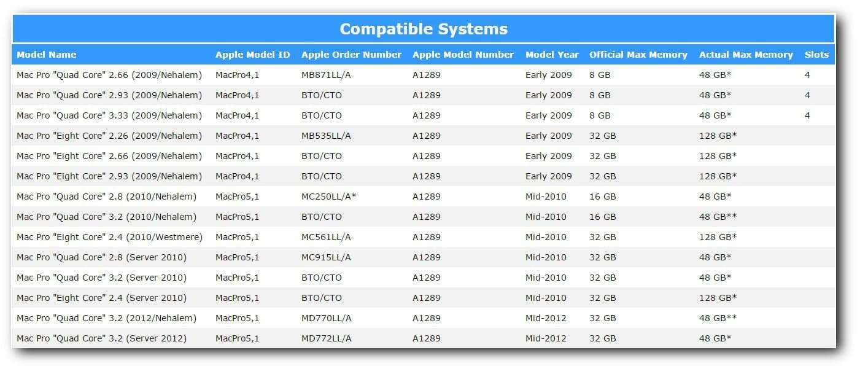Sort by the Apple Model ID column

[252, 55]
